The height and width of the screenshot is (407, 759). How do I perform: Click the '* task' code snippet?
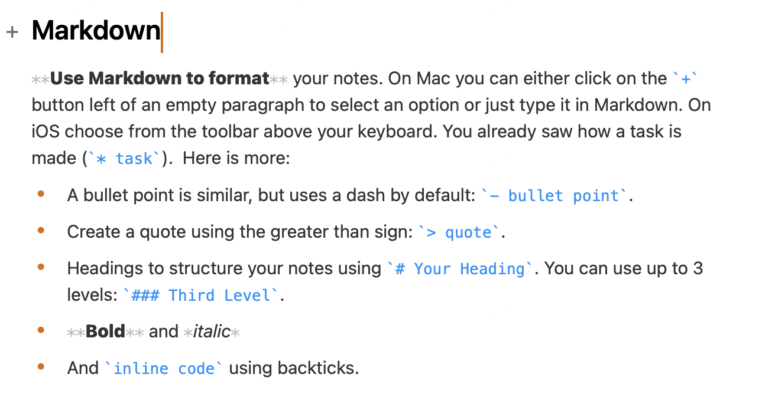tap(125, 159)
